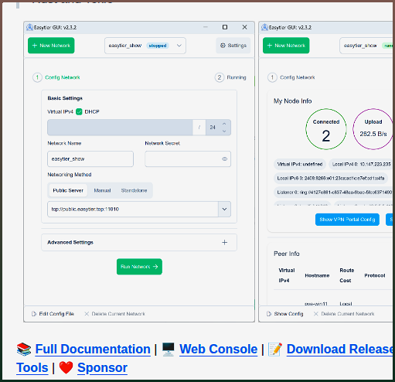Click the Listener 0 ring chip
Viewport: 395px width, 382px height.
click(x=334, y=192)
